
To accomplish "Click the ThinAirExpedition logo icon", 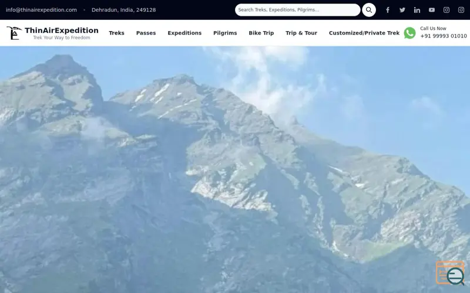I will pos(14,33).
